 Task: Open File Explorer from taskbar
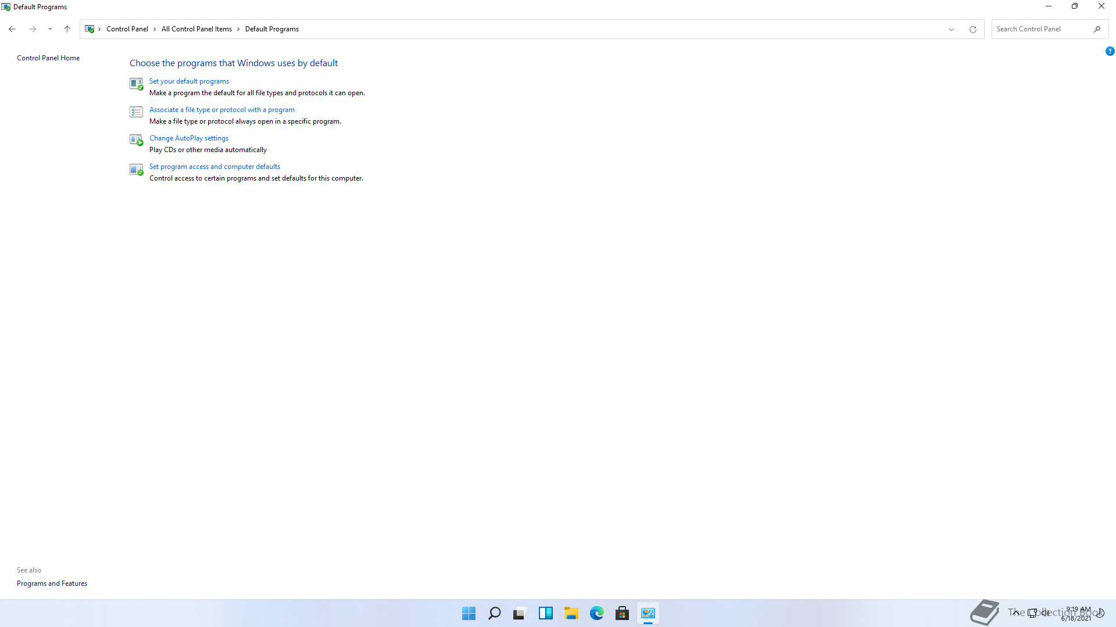pos(571,613)
